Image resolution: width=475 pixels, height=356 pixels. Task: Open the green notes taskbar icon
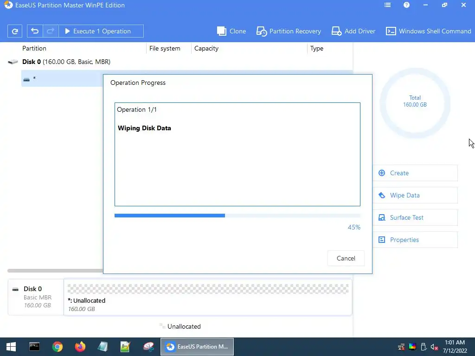pyautogui.click(x=125, y=347)
